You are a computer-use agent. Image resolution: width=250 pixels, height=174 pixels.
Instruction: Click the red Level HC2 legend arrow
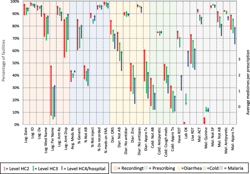tap(4, 169)
